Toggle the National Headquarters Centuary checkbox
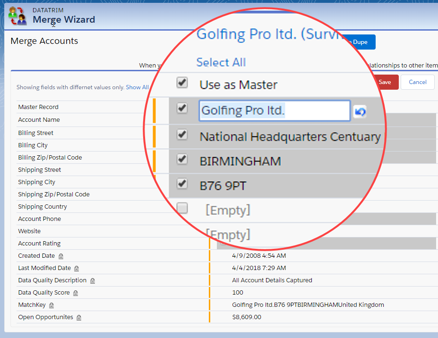This screenshot has height=338, width=438. click(x=182, y=135)
